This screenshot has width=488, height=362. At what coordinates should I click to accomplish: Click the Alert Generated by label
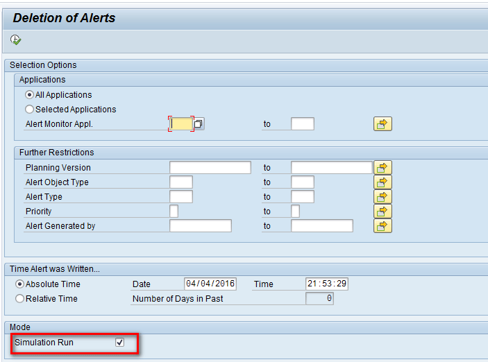coord(60,226)
